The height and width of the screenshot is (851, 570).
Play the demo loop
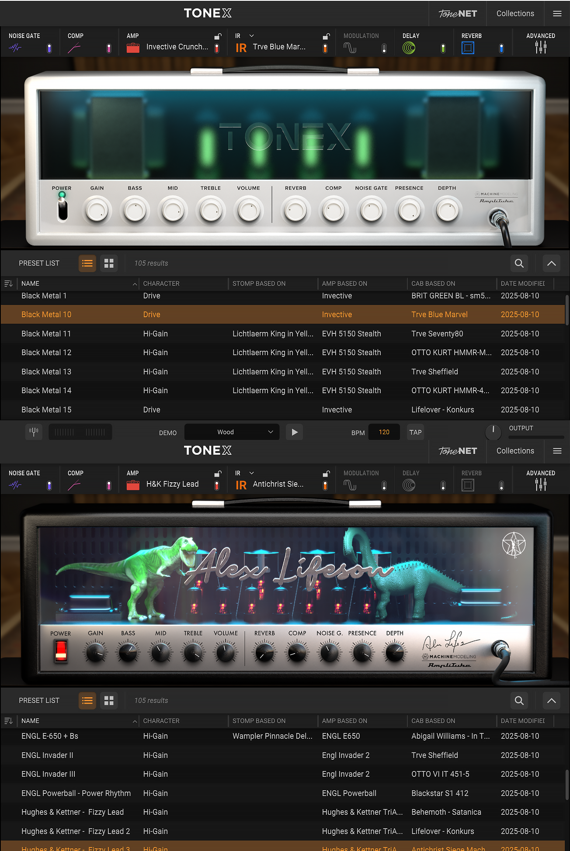click(295, 432)
